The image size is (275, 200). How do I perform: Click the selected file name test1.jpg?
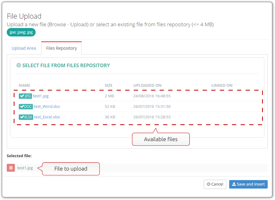pos(25,168)
